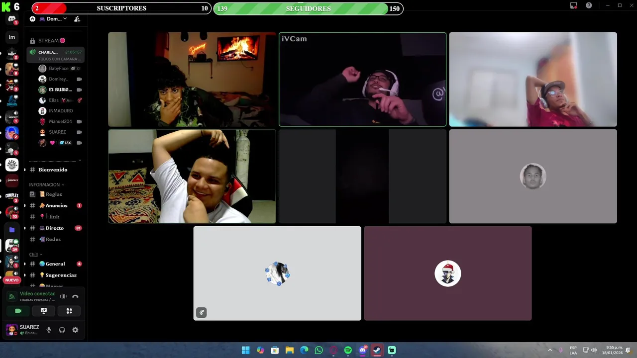Show hidden system tray icons

click(550, 350)
